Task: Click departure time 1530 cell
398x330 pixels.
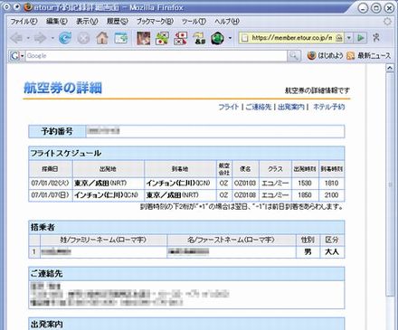Action: [x=305, y=183]
